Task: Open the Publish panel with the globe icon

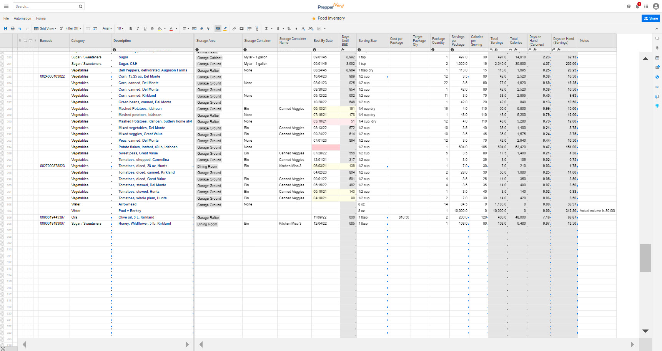Action: (x=657, y=77)
